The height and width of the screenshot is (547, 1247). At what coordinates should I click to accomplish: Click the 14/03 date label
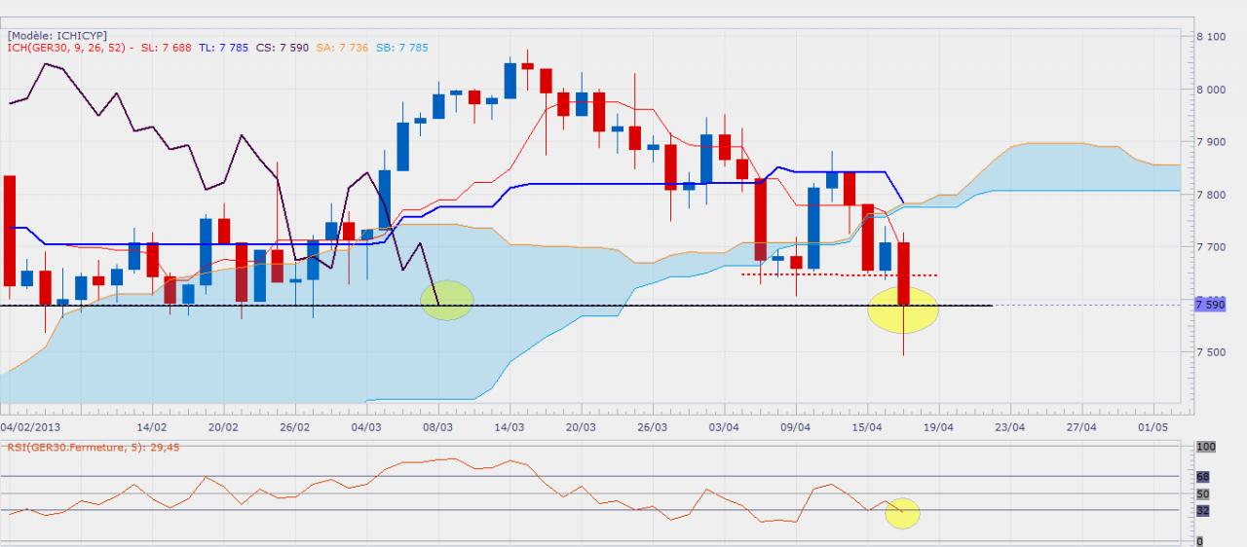[509, 426]
